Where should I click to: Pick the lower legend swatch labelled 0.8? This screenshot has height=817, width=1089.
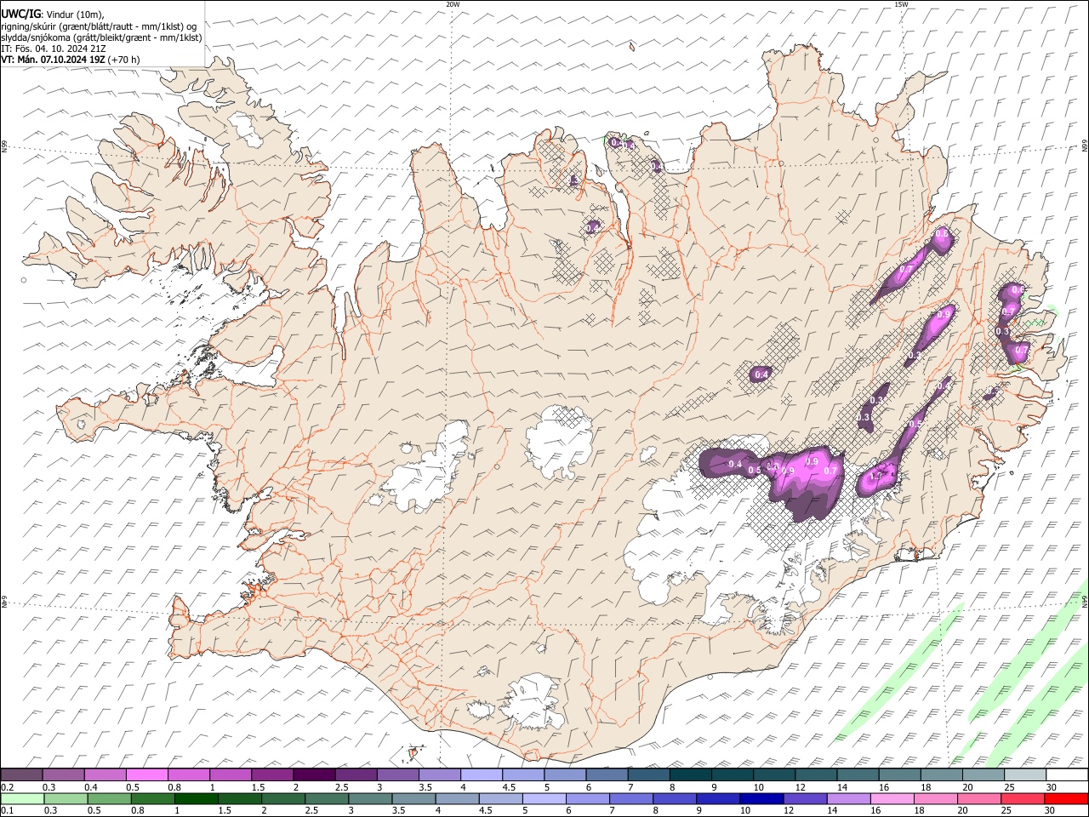coord(152,798)
